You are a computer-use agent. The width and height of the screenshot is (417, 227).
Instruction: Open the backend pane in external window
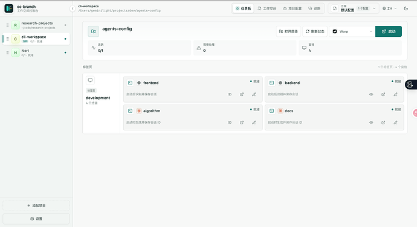pos(383,94)
